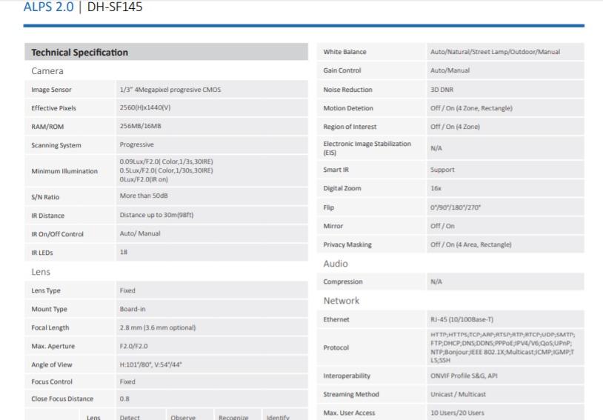Viewport: 603px width, 420px height.
Task: Select '10 Users/20 Users' value
Action: [458, 413]
